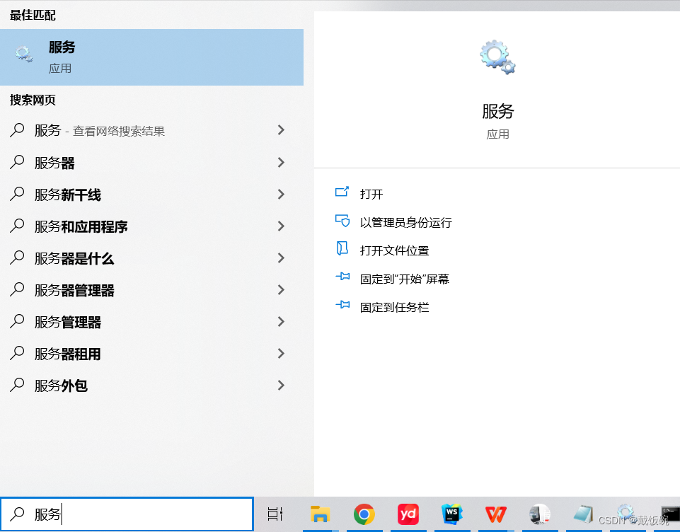The image size is (680, 532).
Task: Open Notepad from the taskbar
Action: point(583,514)
